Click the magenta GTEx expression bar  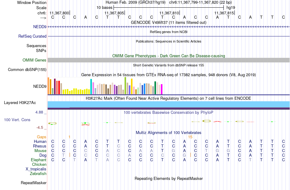[162, 89]
